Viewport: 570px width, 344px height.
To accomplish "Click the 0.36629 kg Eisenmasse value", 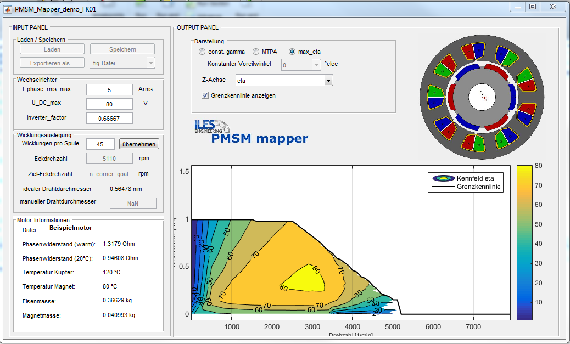I will click(117, 301).
